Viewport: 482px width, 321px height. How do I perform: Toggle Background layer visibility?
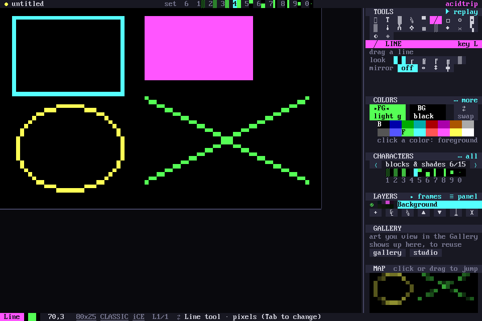coord(372,205)
